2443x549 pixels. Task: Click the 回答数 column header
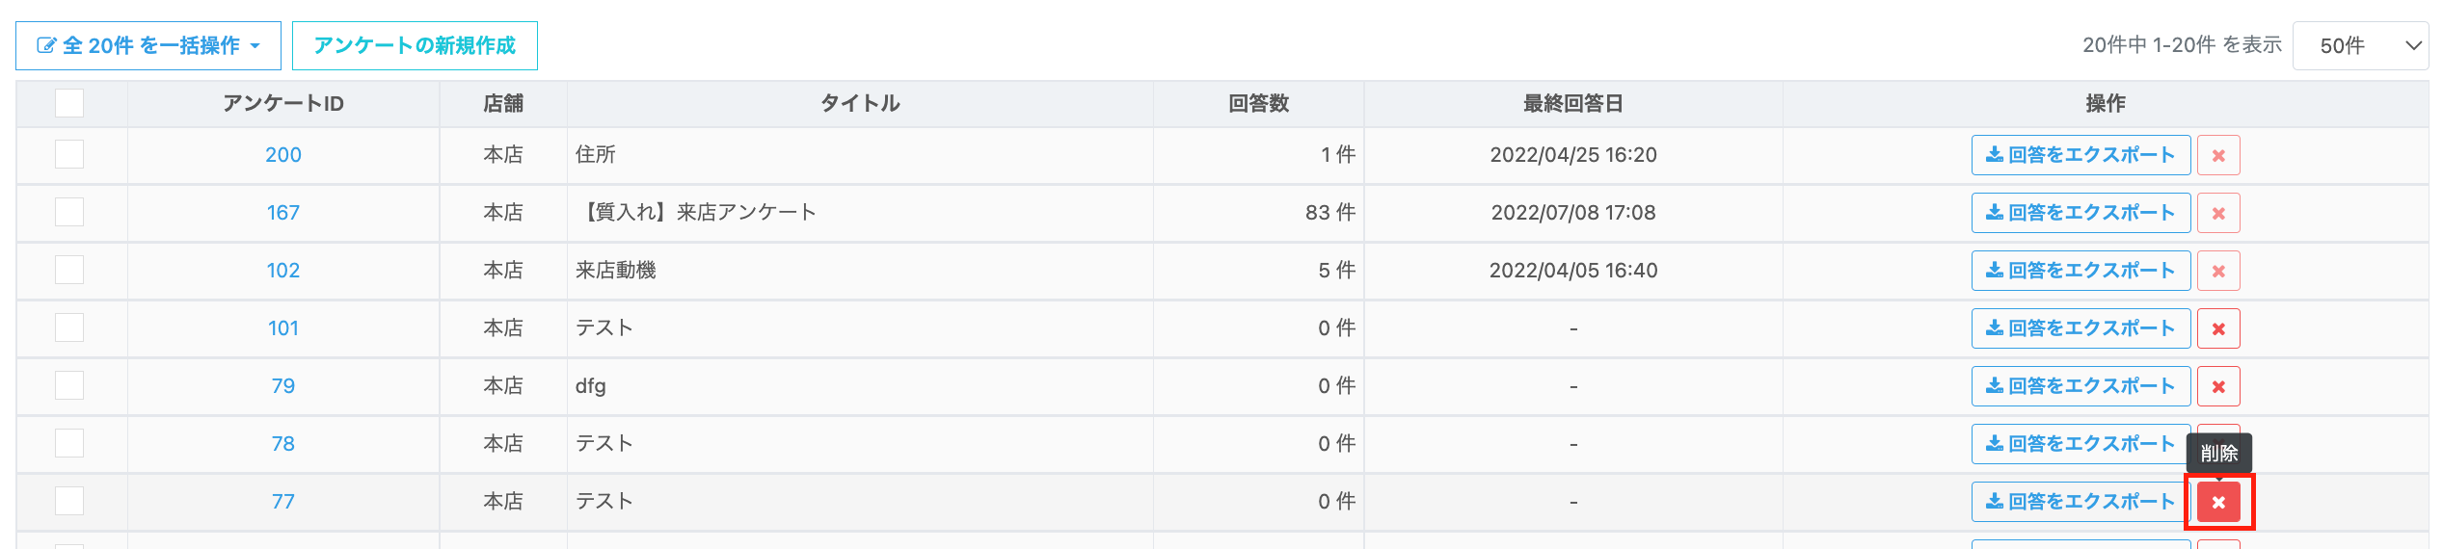(x=1258, y=104)
